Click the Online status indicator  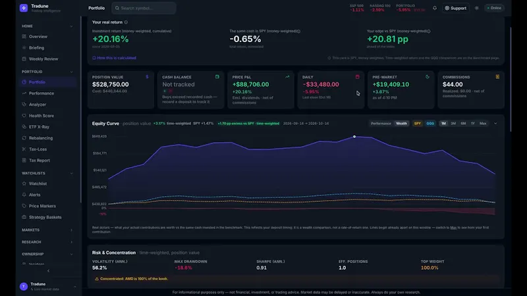click(x=494, y=8)
